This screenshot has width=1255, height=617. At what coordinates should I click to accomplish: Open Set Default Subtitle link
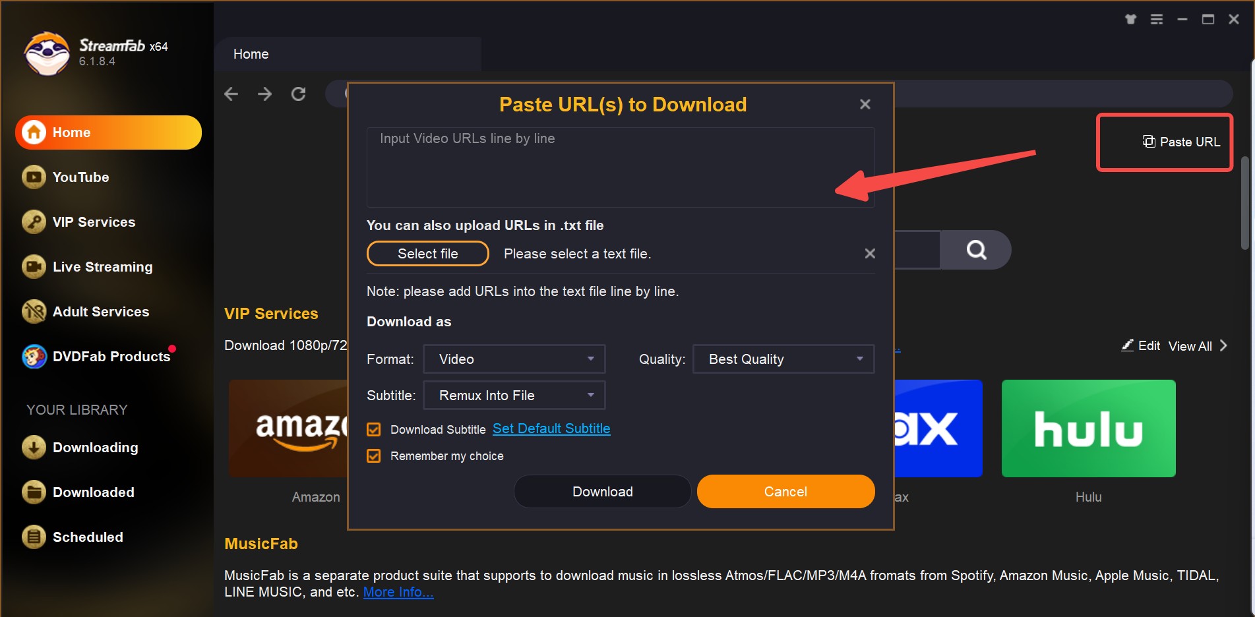551,429
